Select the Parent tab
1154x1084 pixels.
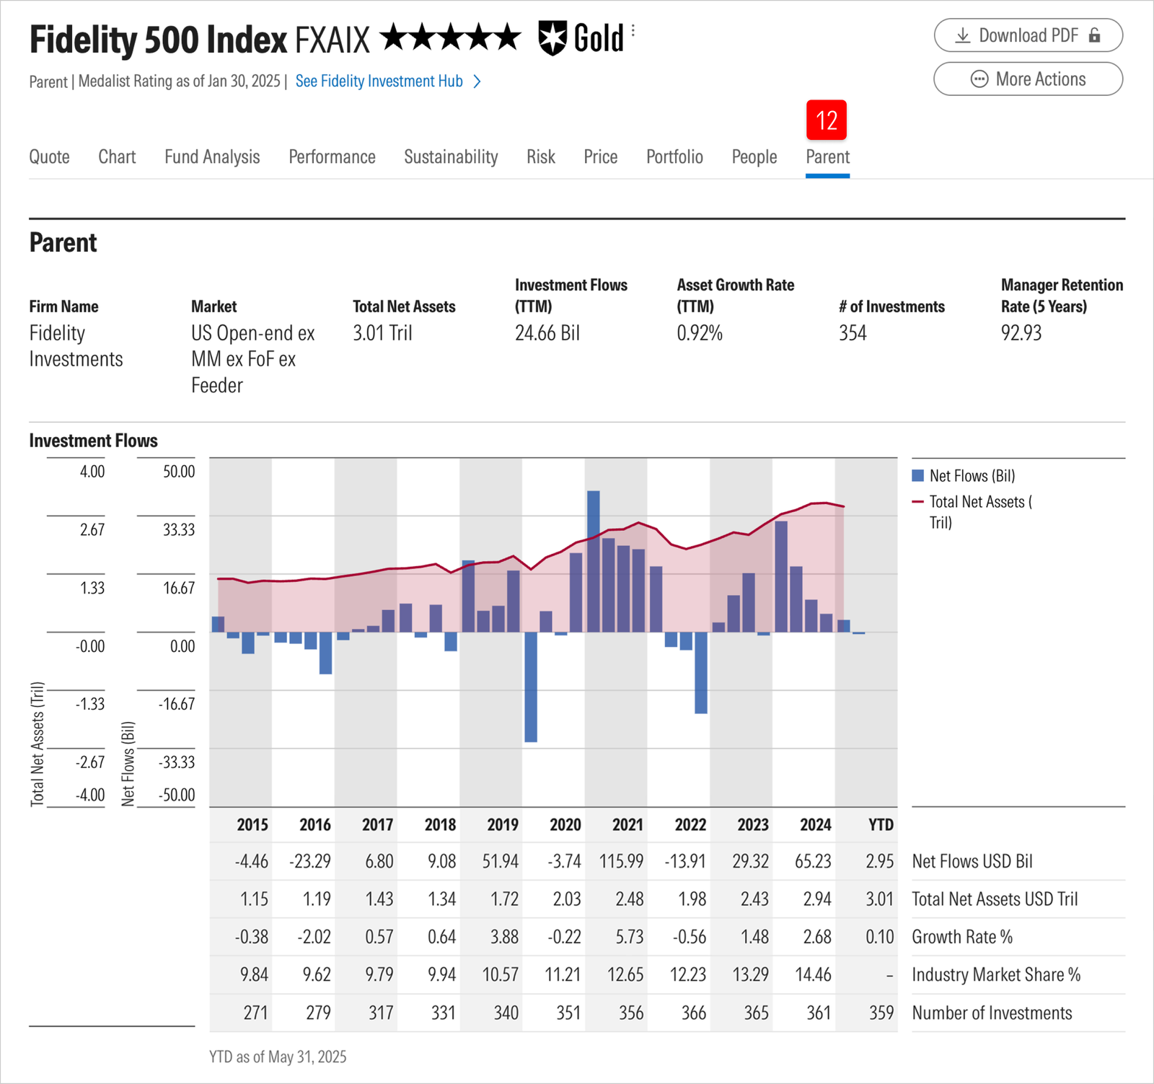tap(827, 157)
